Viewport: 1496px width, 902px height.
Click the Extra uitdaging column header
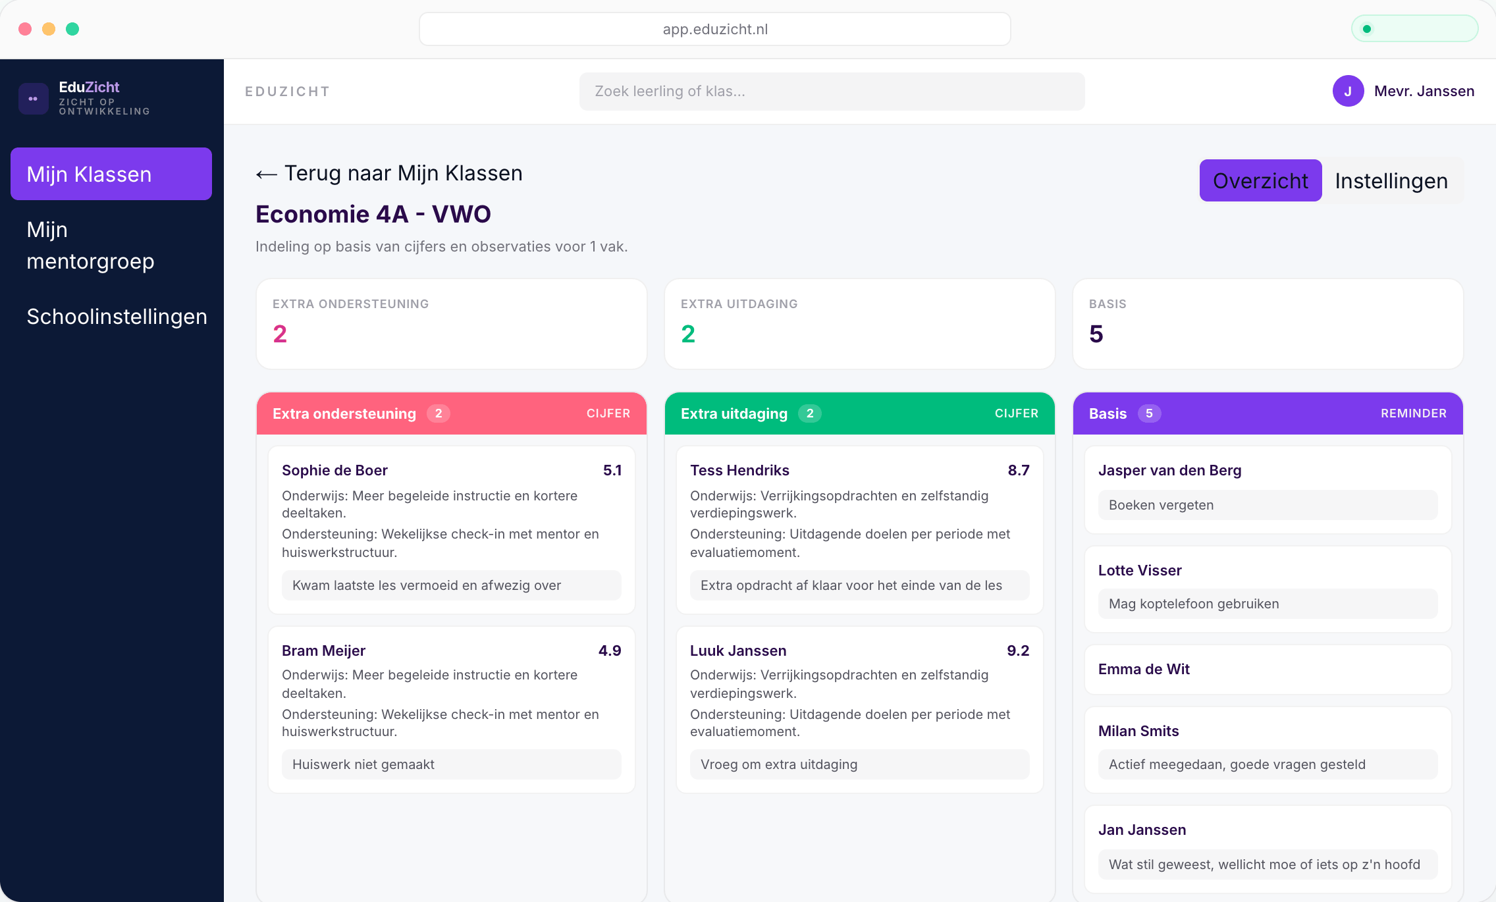tap(860, 413)
